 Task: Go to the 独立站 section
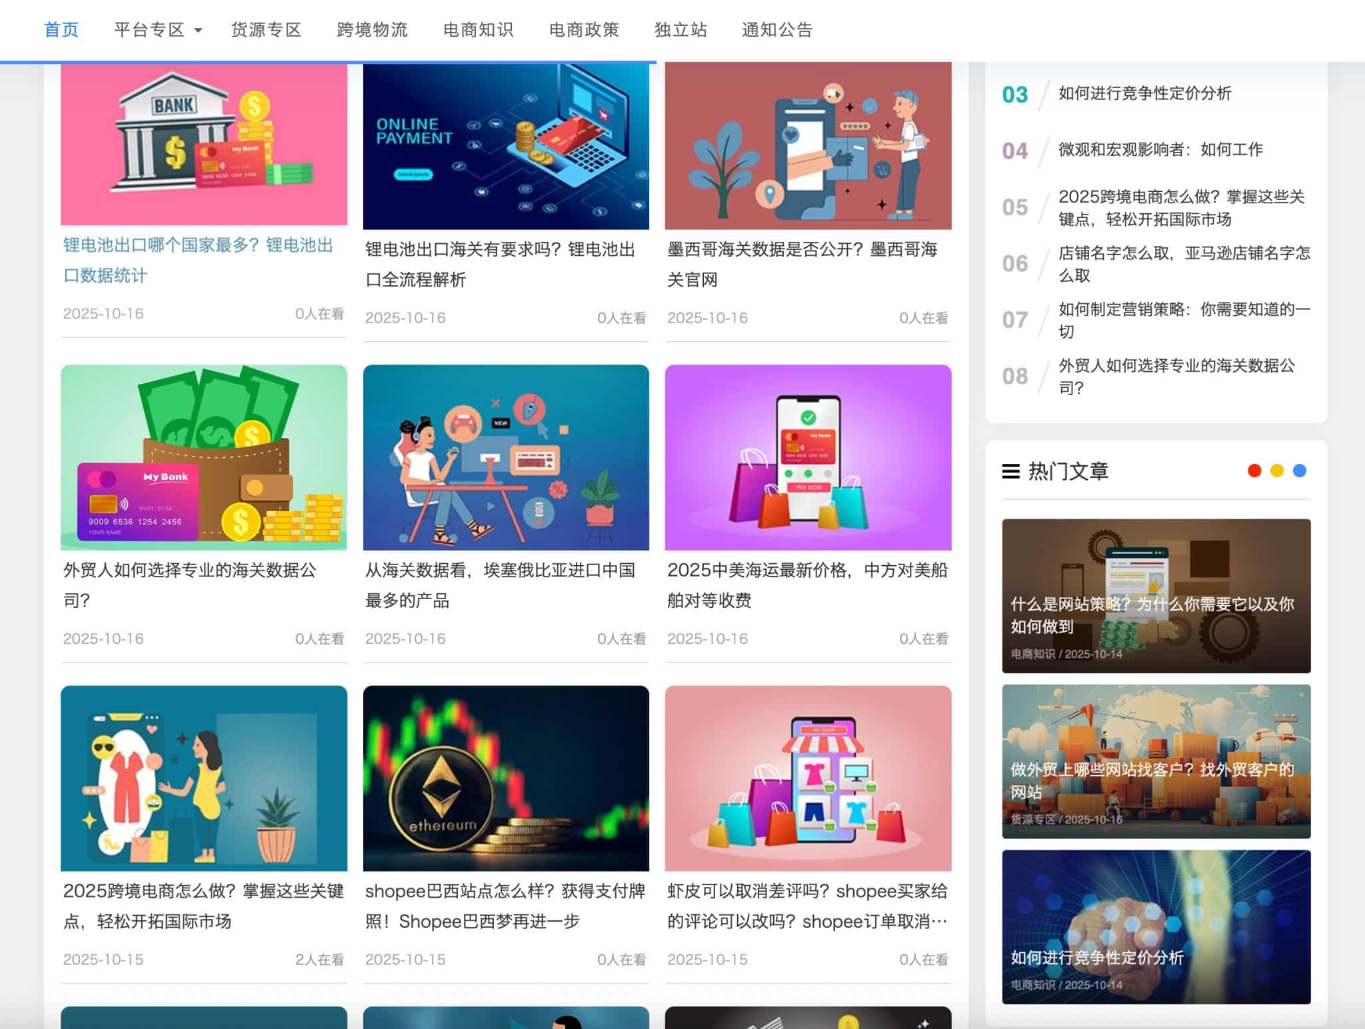coord(681,30)
